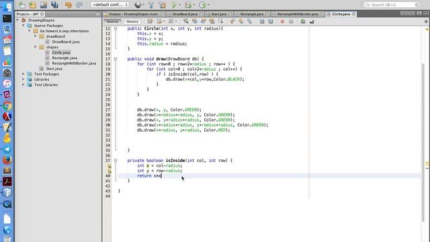Open Firefox from the Dock

click(x=7, y=160)
